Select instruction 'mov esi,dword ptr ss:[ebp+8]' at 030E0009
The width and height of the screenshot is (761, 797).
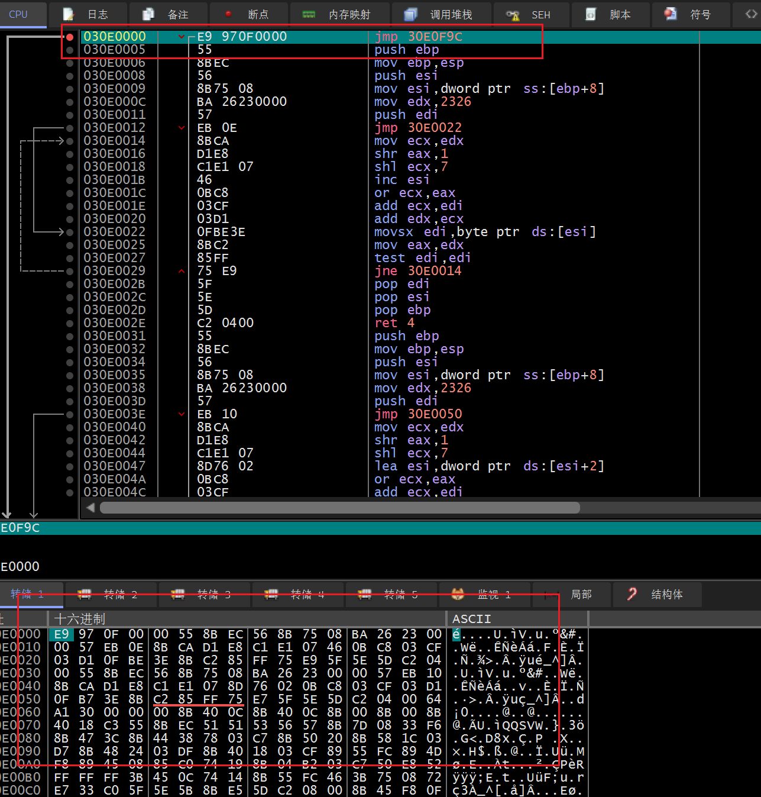click(x=489, y=89)
